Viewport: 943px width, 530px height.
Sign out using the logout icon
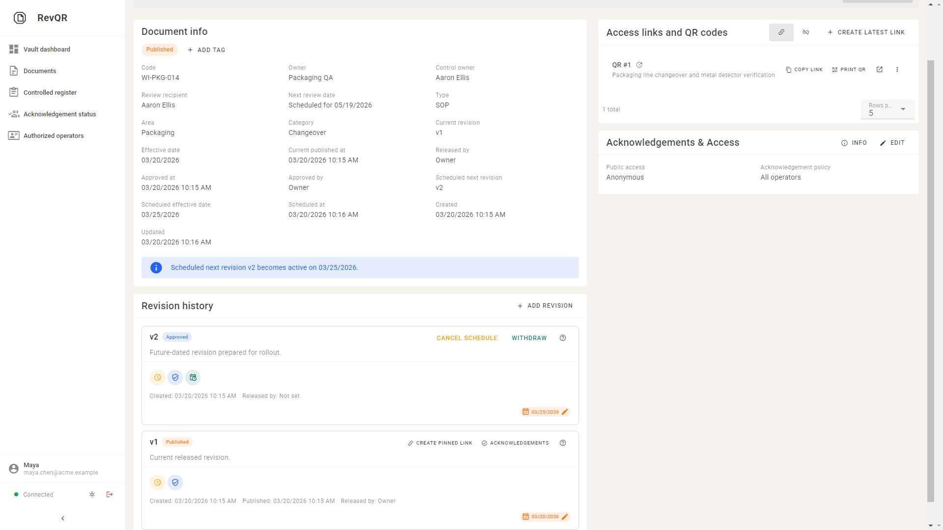coord(109,494)
